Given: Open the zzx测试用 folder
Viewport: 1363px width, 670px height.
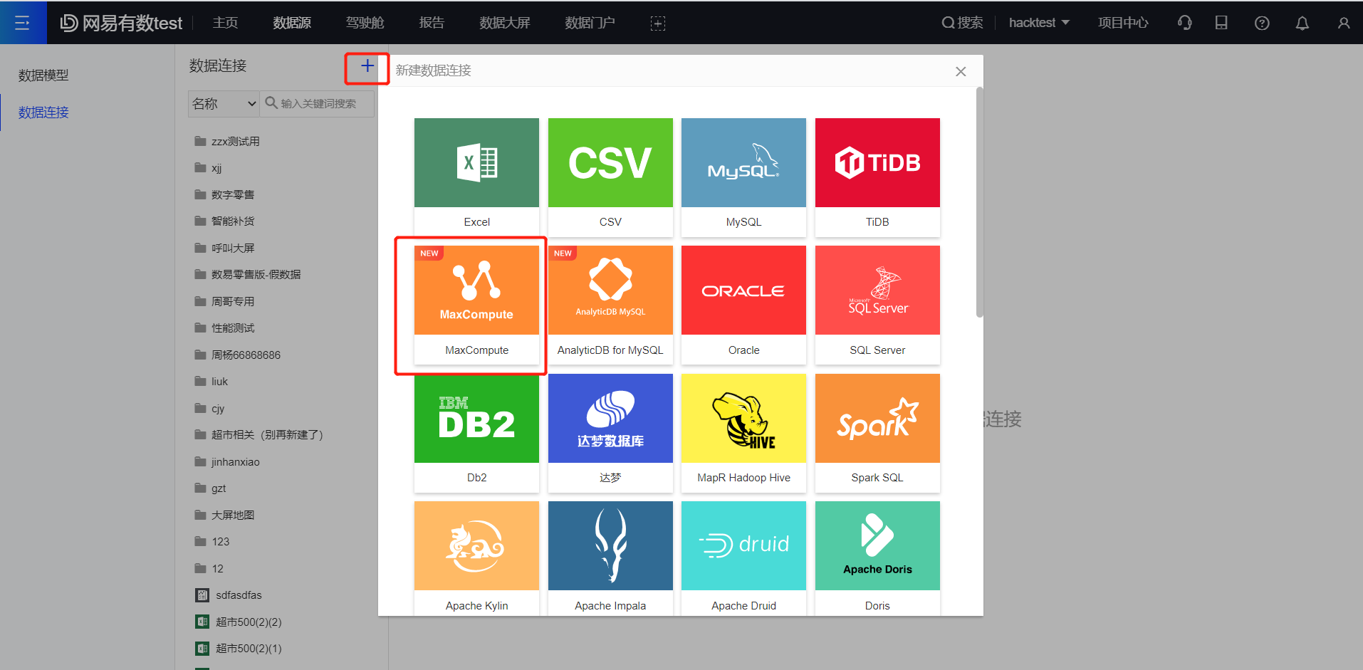Looking at the screenshot, I should (227, 141).
